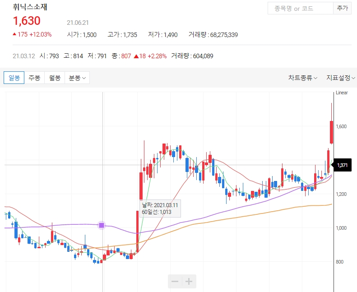Click the 1,371 price tag on axis
357x292 pixels.
click(343, 165)
